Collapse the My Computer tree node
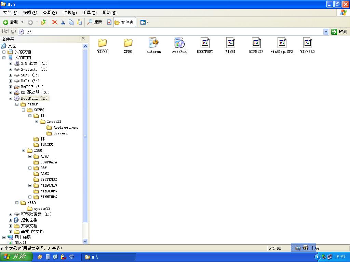 pos(4,58)
